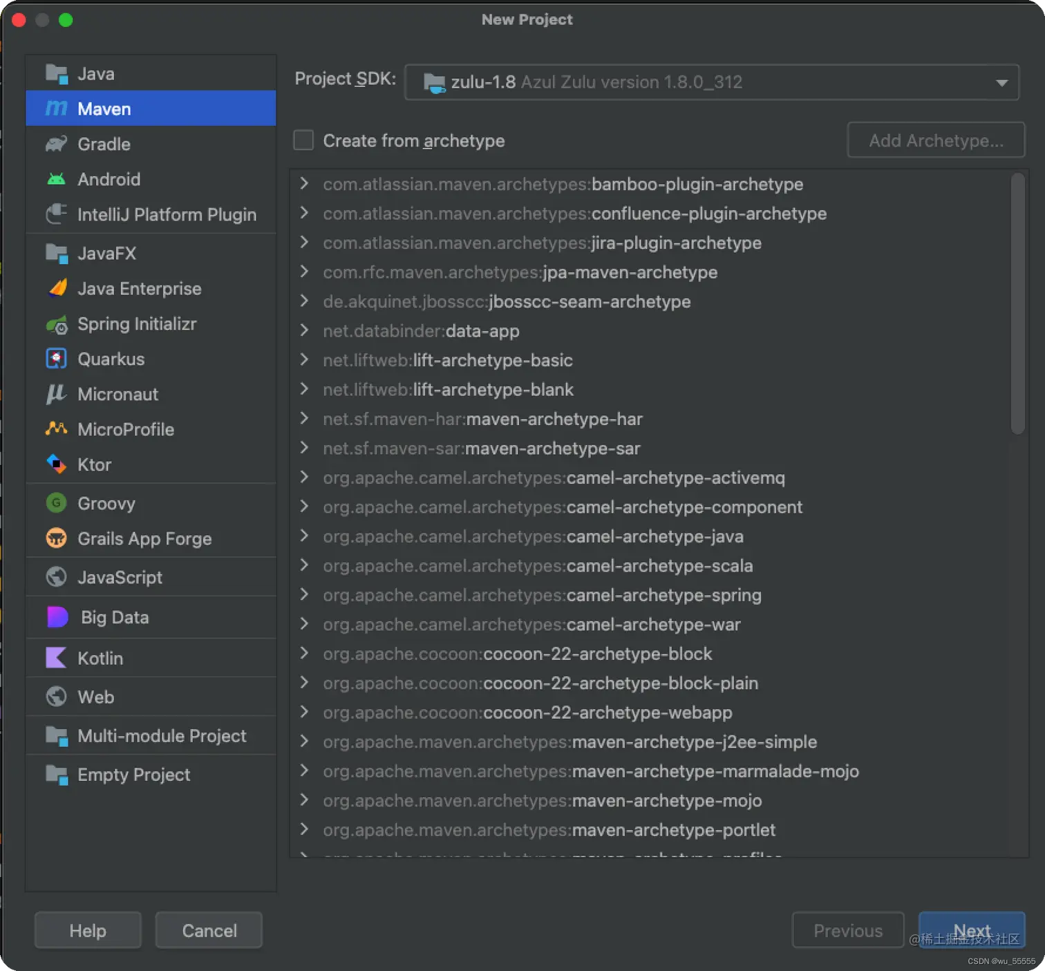
Task: Click the Gradle elephant icon
Action: coord(57,144)
